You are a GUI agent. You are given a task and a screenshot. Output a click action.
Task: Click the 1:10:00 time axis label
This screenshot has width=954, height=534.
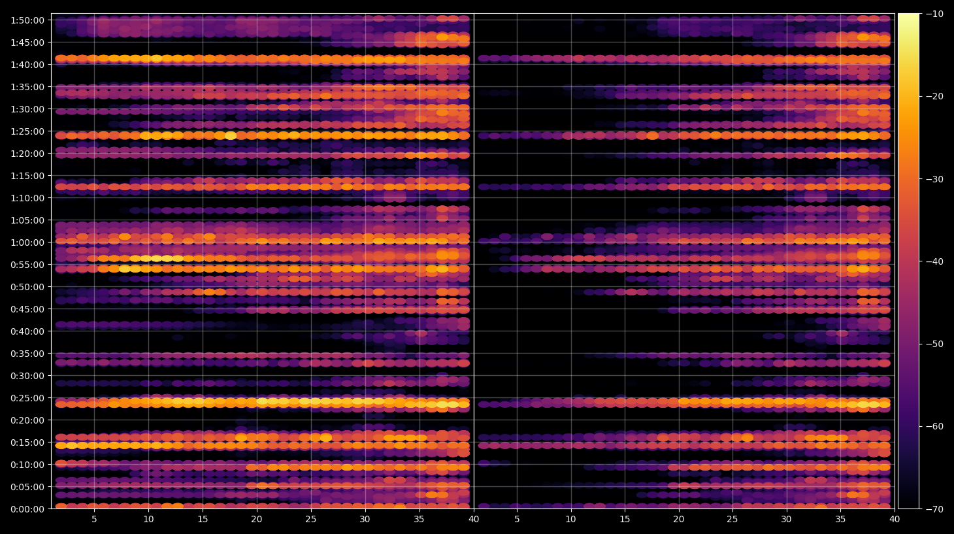(27, 198)
